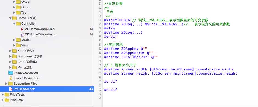Expand the Me（我的）group triangle
Image resolution: width=258 pixels, height=107 pixels.
tap(10, 67)
